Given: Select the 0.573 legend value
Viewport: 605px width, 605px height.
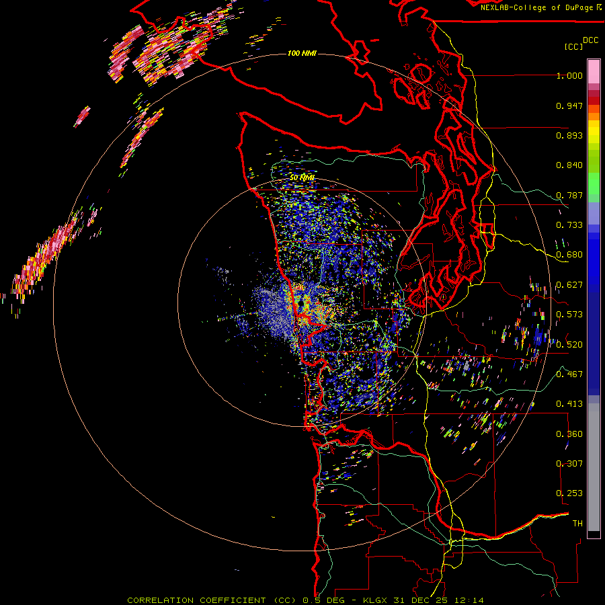Looking at the screenshot, I should (x=569, y=315).
